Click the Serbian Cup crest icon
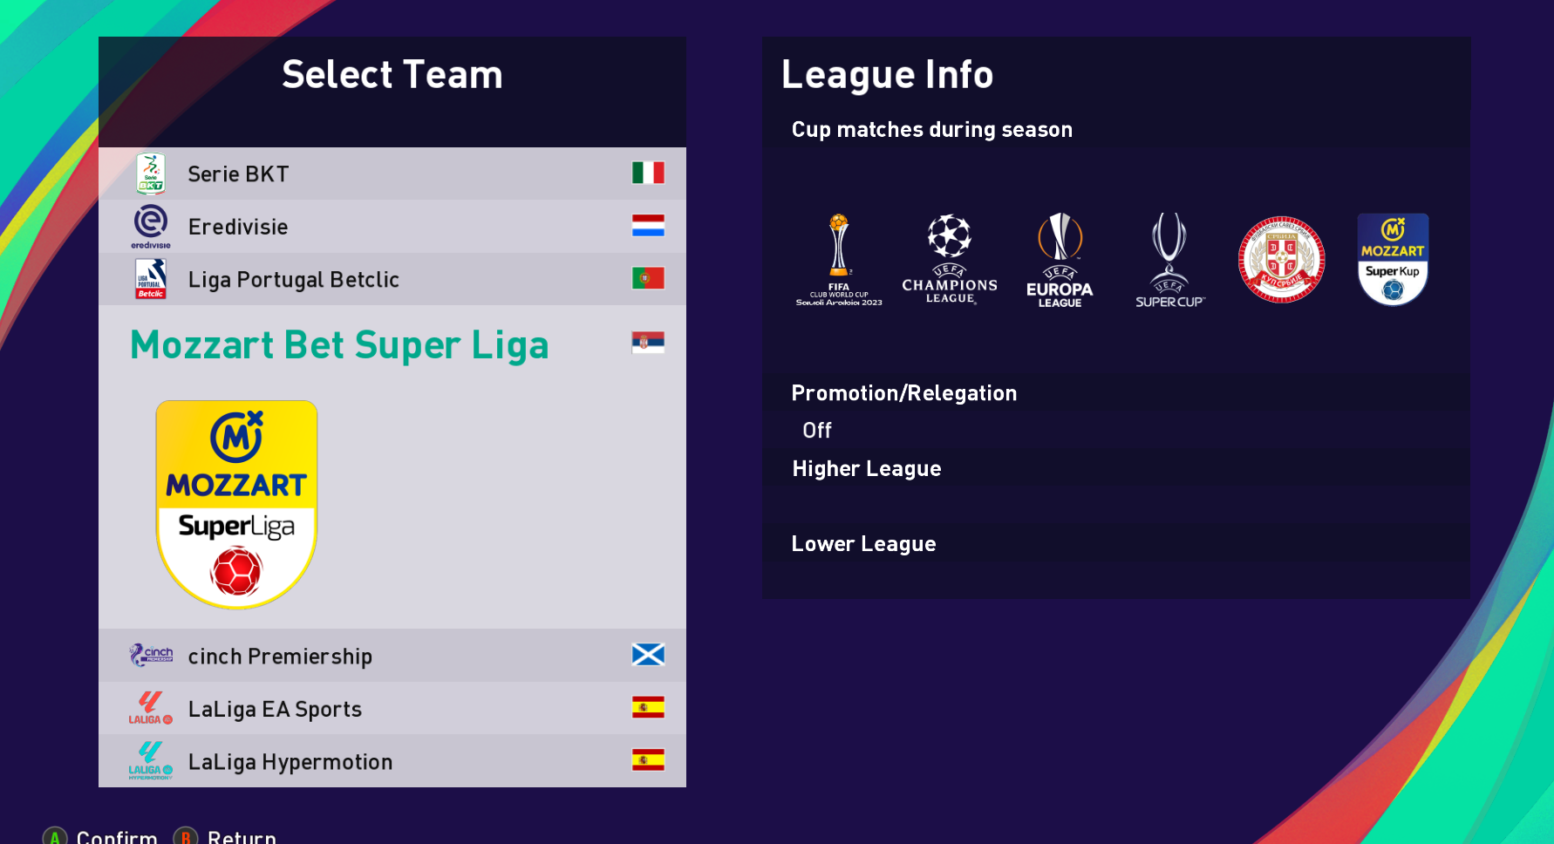 (1281, 260)
